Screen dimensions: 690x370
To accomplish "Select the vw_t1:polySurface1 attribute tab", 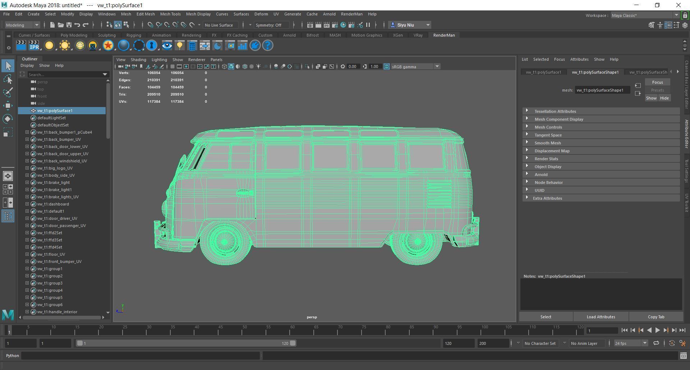I will [x=543, y=72].
